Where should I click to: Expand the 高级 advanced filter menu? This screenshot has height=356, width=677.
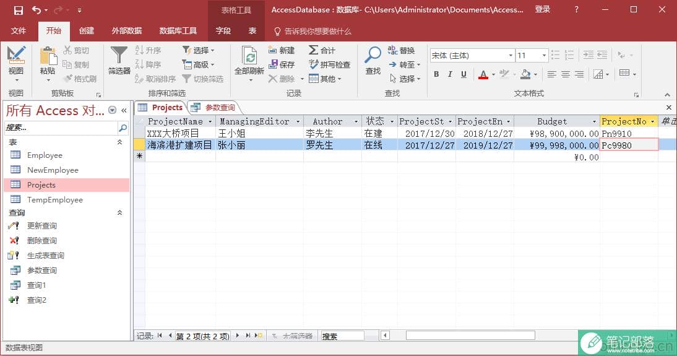tap(199, 64)
